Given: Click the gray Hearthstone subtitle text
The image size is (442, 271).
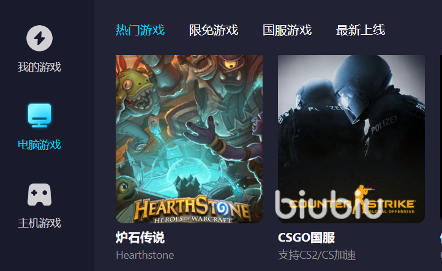Looking at the screenshot, I should [145, 255].
